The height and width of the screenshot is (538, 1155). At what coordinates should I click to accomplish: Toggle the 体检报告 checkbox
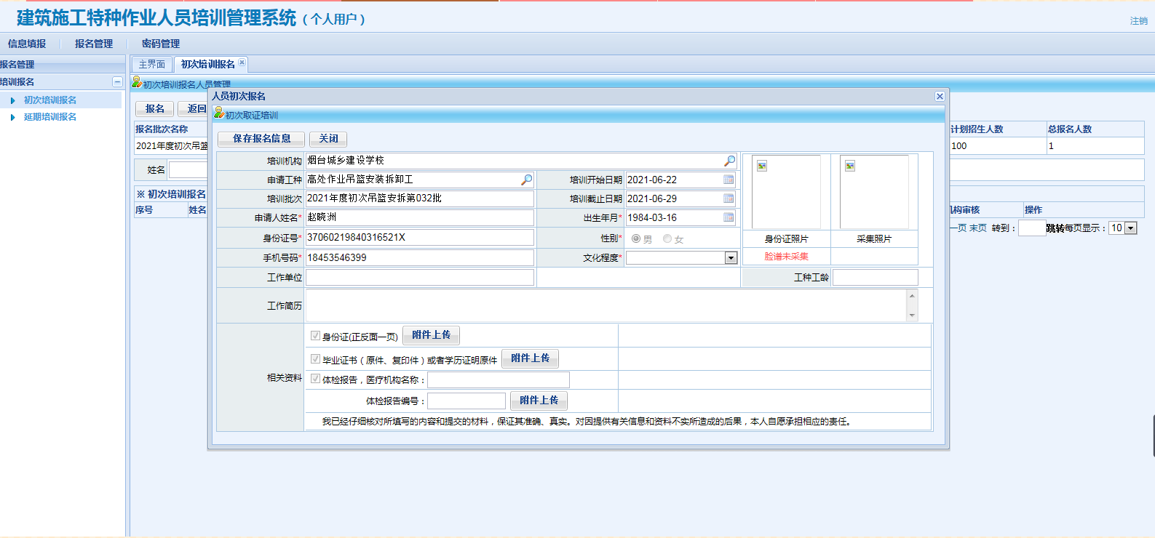pyautogui.click(x=315, y=379)
